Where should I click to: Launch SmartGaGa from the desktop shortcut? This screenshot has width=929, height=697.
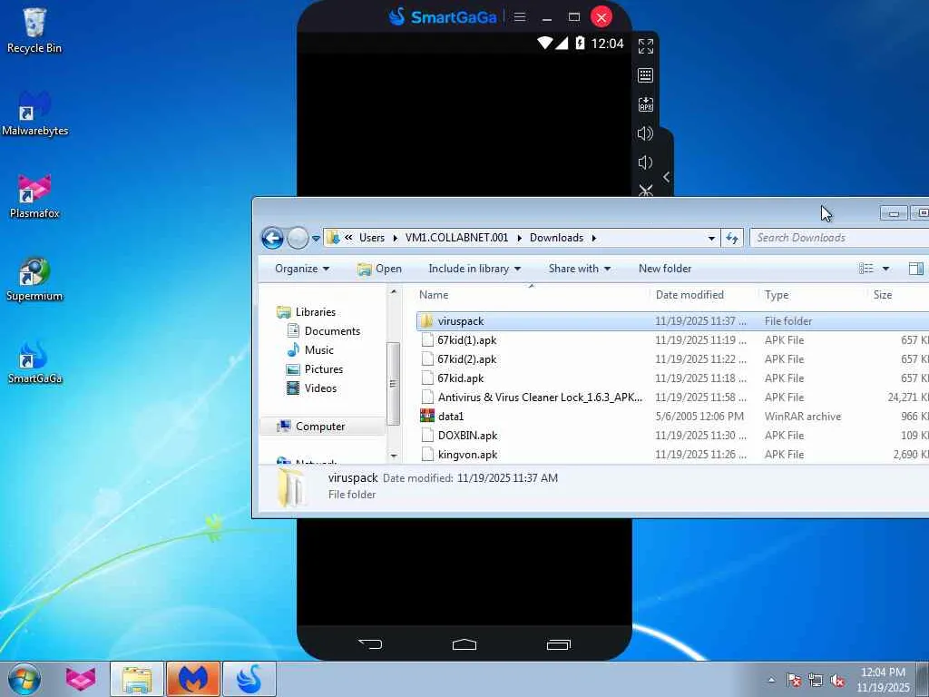pyautogui.click(x=34, y=363)
